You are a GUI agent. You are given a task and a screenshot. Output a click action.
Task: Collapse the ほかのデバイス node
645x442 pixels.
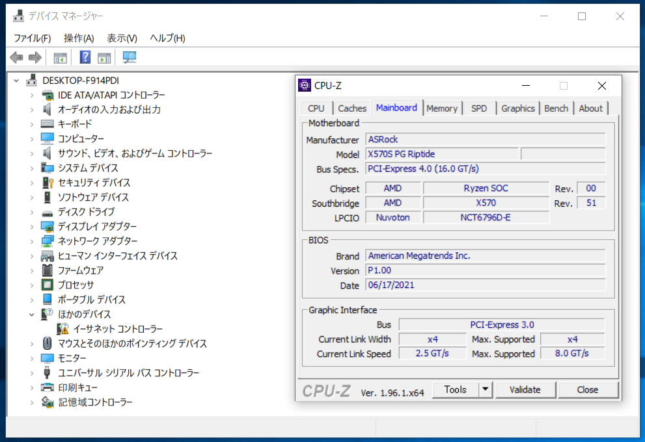pos(32,315)
